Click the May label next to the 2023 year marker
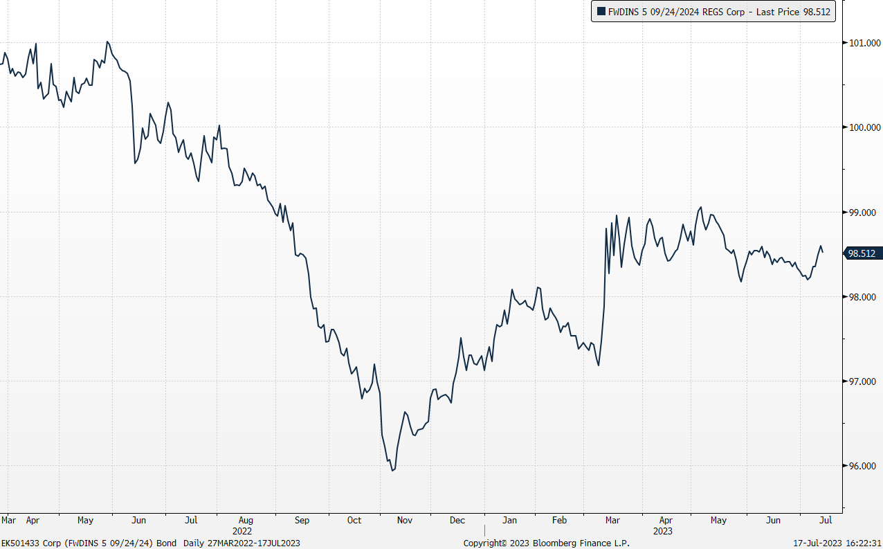The width and height of the screenshot is (883, 549). tap(719, 520)
